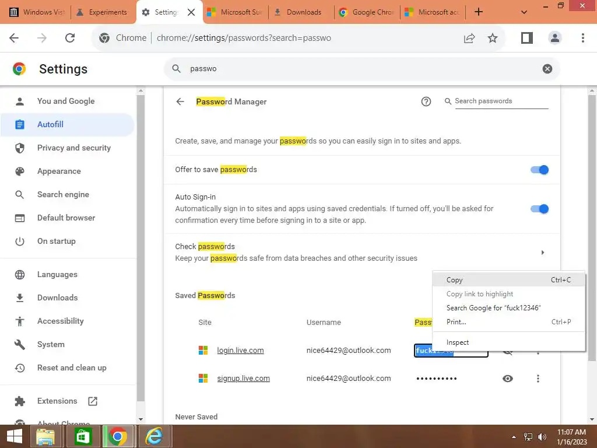This screenshot has width=597, height=448.
Task: Reload the page with the refresh icon
Action: pos(70,38)
